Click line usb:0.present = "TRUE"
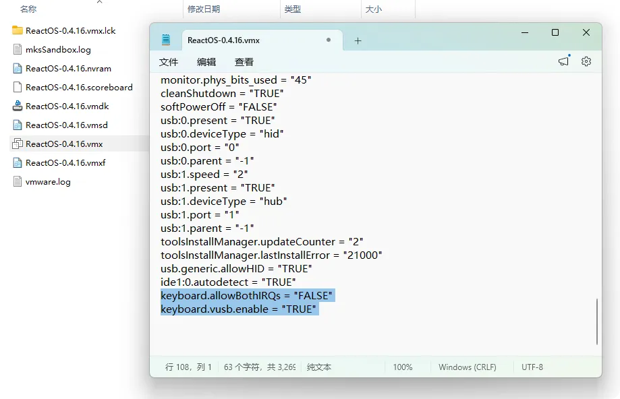Viewport: 620px width, 399px height. 218,120
